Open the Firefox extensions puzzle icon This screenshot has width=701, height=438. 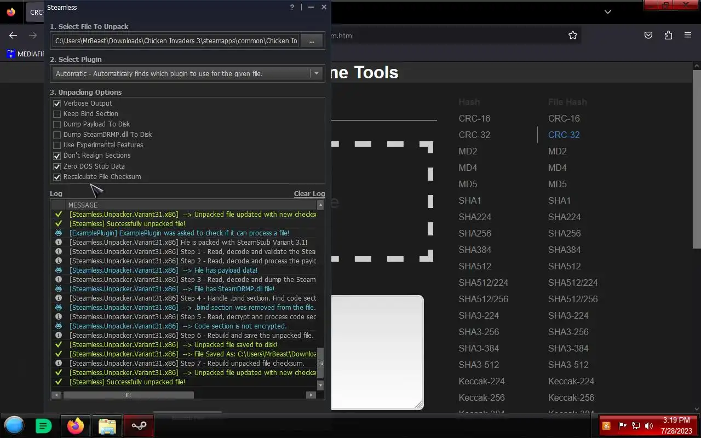(668, 36)
